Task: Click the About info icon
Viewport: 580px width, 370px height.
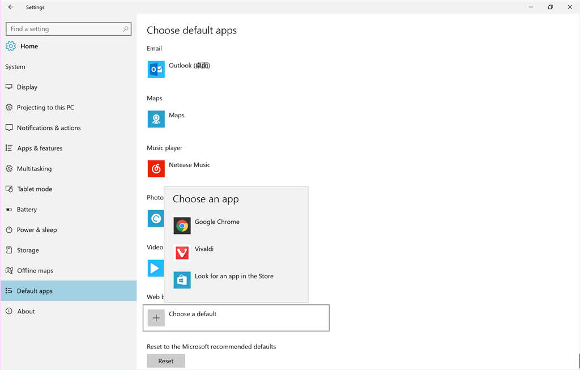Action: pos(9,311)
